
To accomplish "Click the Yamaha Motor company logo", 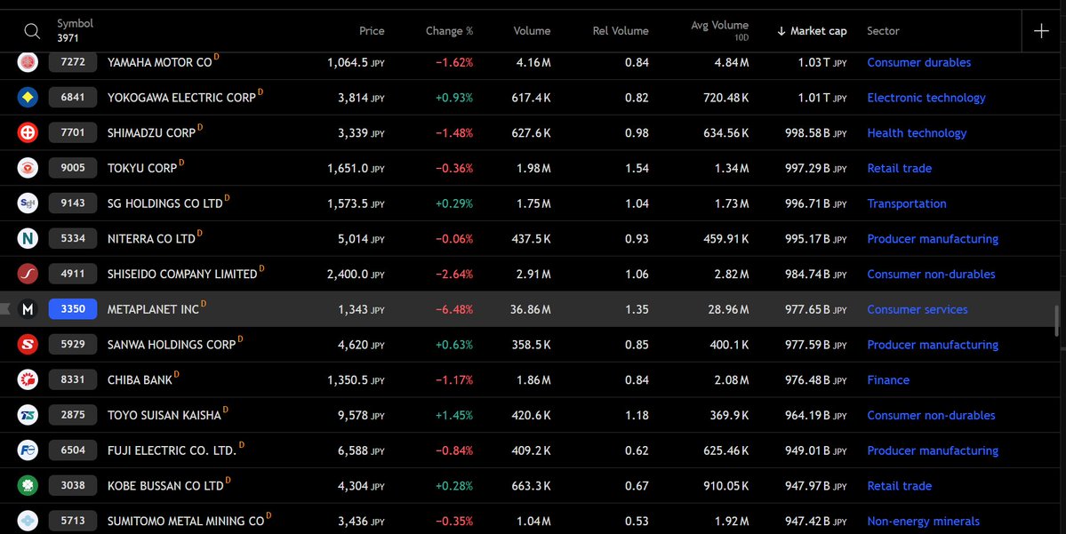I will (28, 62).
